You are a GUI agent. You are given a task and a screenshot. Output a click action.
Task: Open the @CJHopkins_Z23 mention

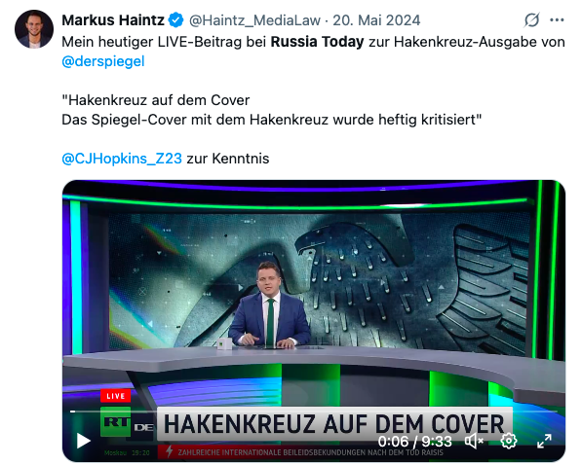(x=122, y=159)
